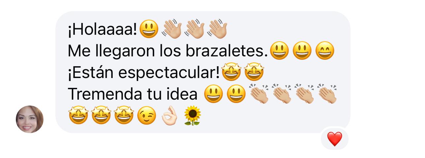
Task: Click the first star-struck emoji after "espectacular!"
Action: pyautogui.click(x=231, y=73)
